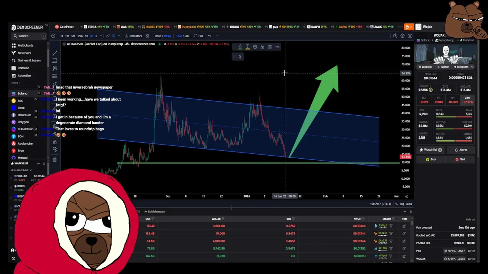Screen dimensions: 488x274
Task: Enter Full screen chart mode
Action: (198, 36)
